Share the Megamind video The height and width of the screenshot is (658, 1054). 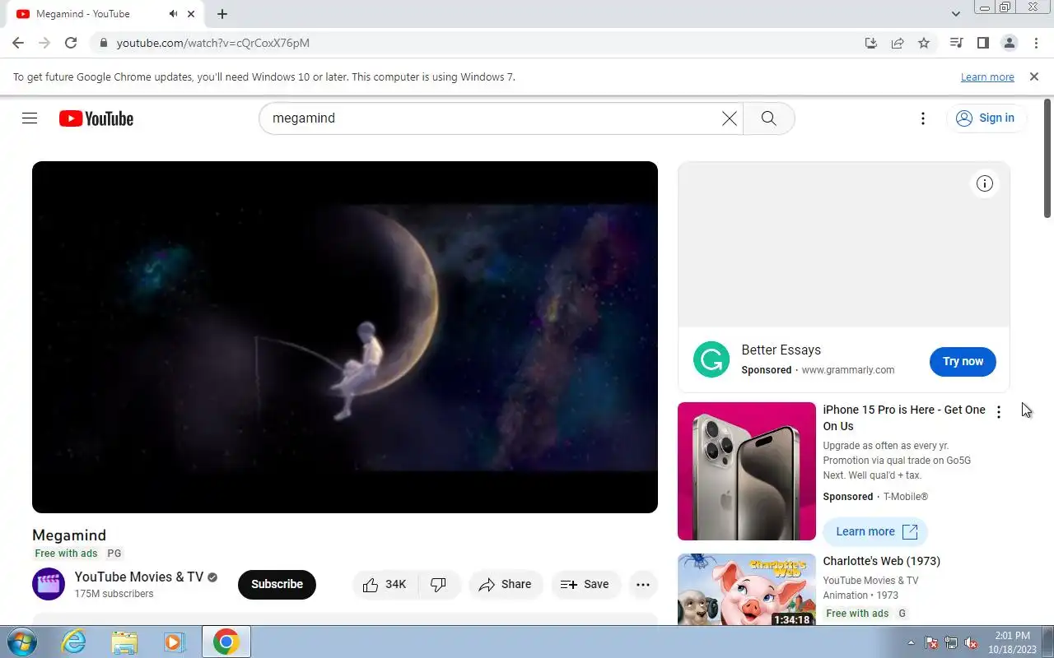tap(506, 585)
